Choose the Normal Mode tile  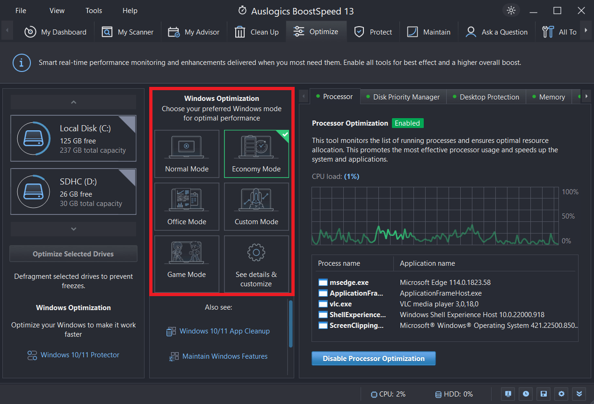187,154
